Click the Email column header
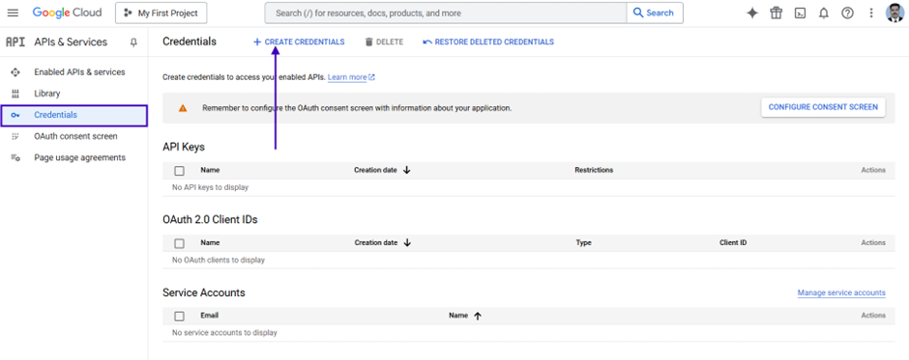 point(210,316)
